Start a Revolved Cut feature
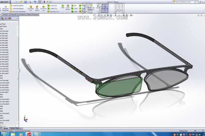The height and width of the screenshot is (136, 205). coord(43,8)
